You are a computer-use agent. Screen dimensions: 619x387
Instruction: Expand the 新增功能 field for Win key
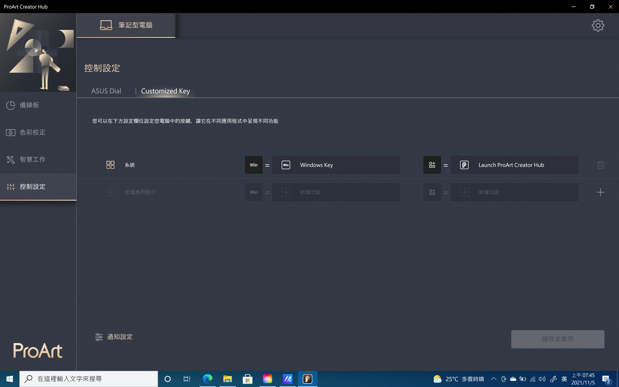(336, 192)
